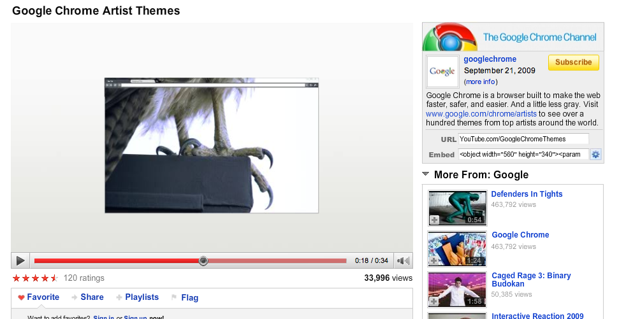
Task: Click the 33,996 views count
Action: pyautogui.click(x=388, y=278)
